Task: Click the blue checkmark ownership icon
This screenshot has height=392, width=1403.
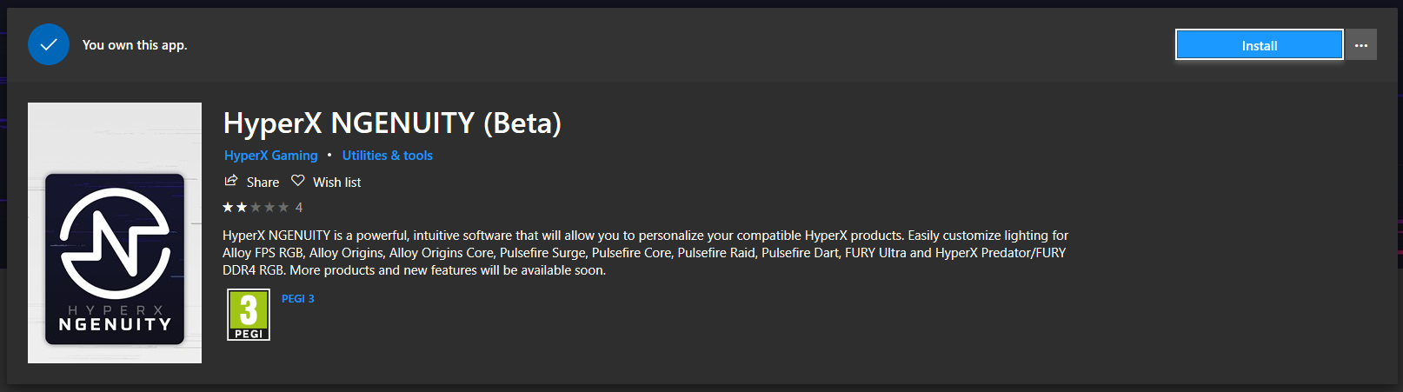Action: (49, 44)
